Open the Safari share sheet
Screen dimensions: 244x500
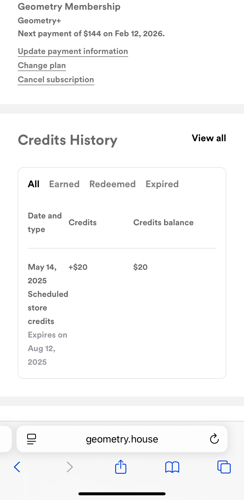coord(121,467)
